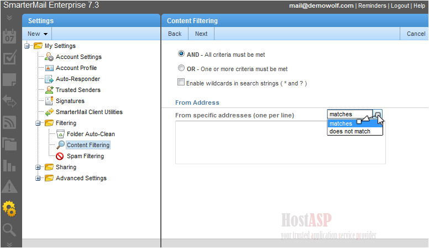
Task: Open the Notes icon in the sidebar
Action: [9, 79]
